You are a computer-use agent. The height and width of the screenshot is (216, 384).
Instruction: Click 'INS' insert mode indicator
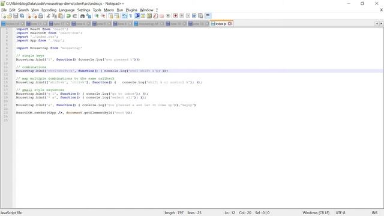(x=374, y=213)
